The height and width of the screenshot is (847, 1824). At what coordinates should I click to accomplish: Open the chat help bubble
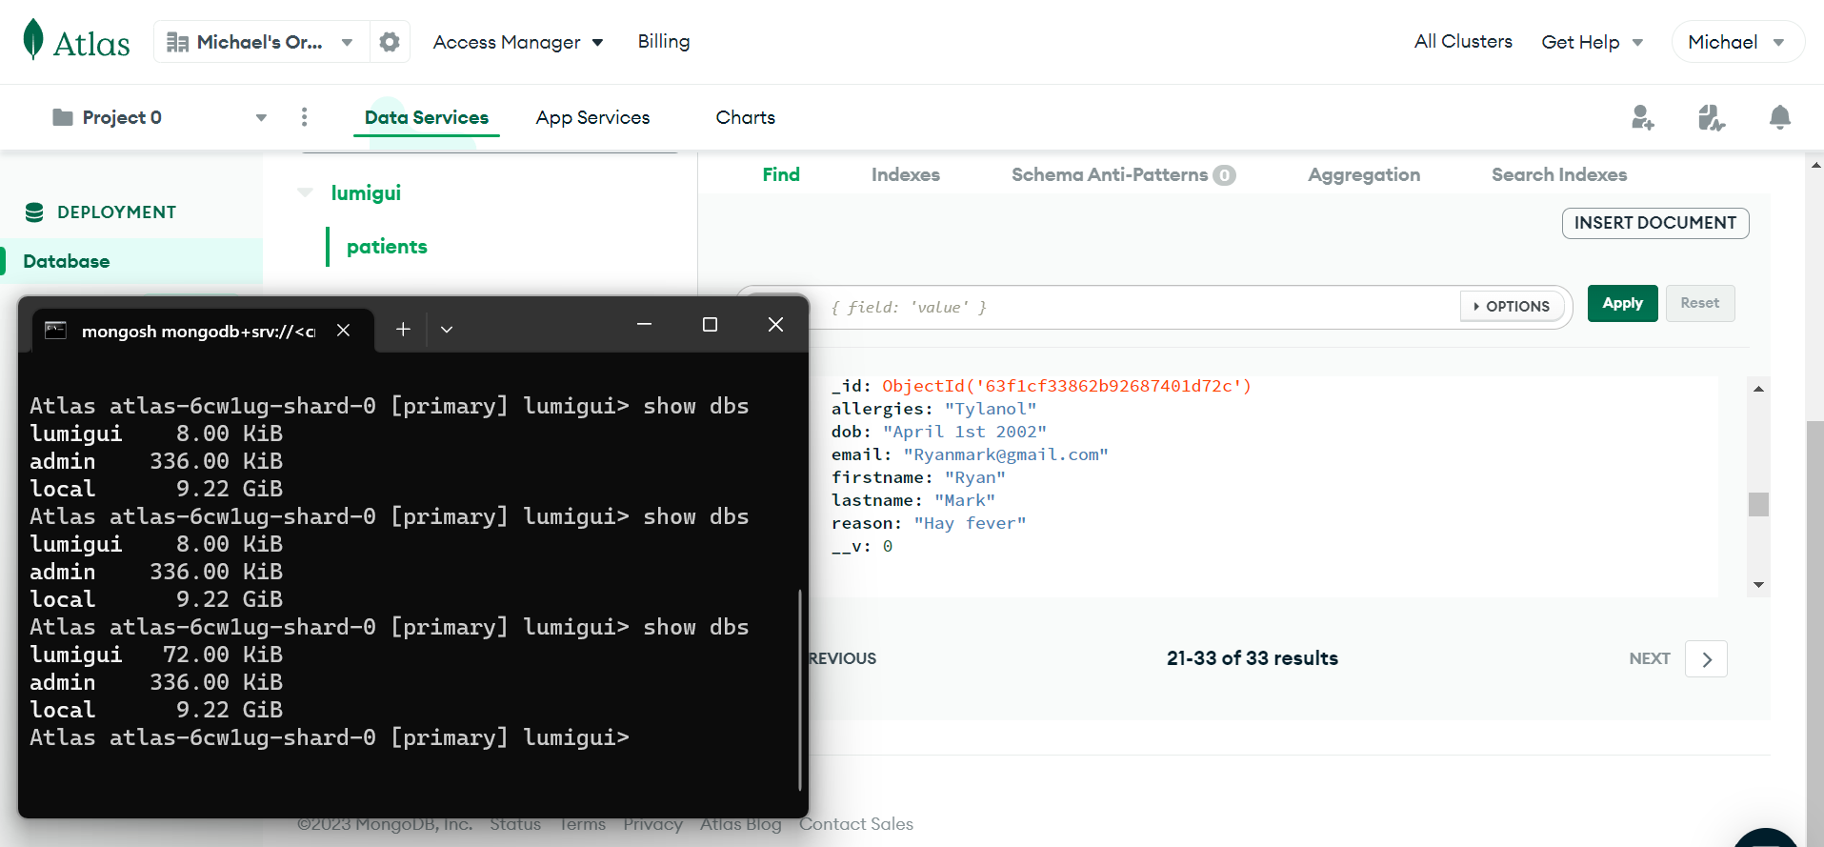coord(1765,838)
